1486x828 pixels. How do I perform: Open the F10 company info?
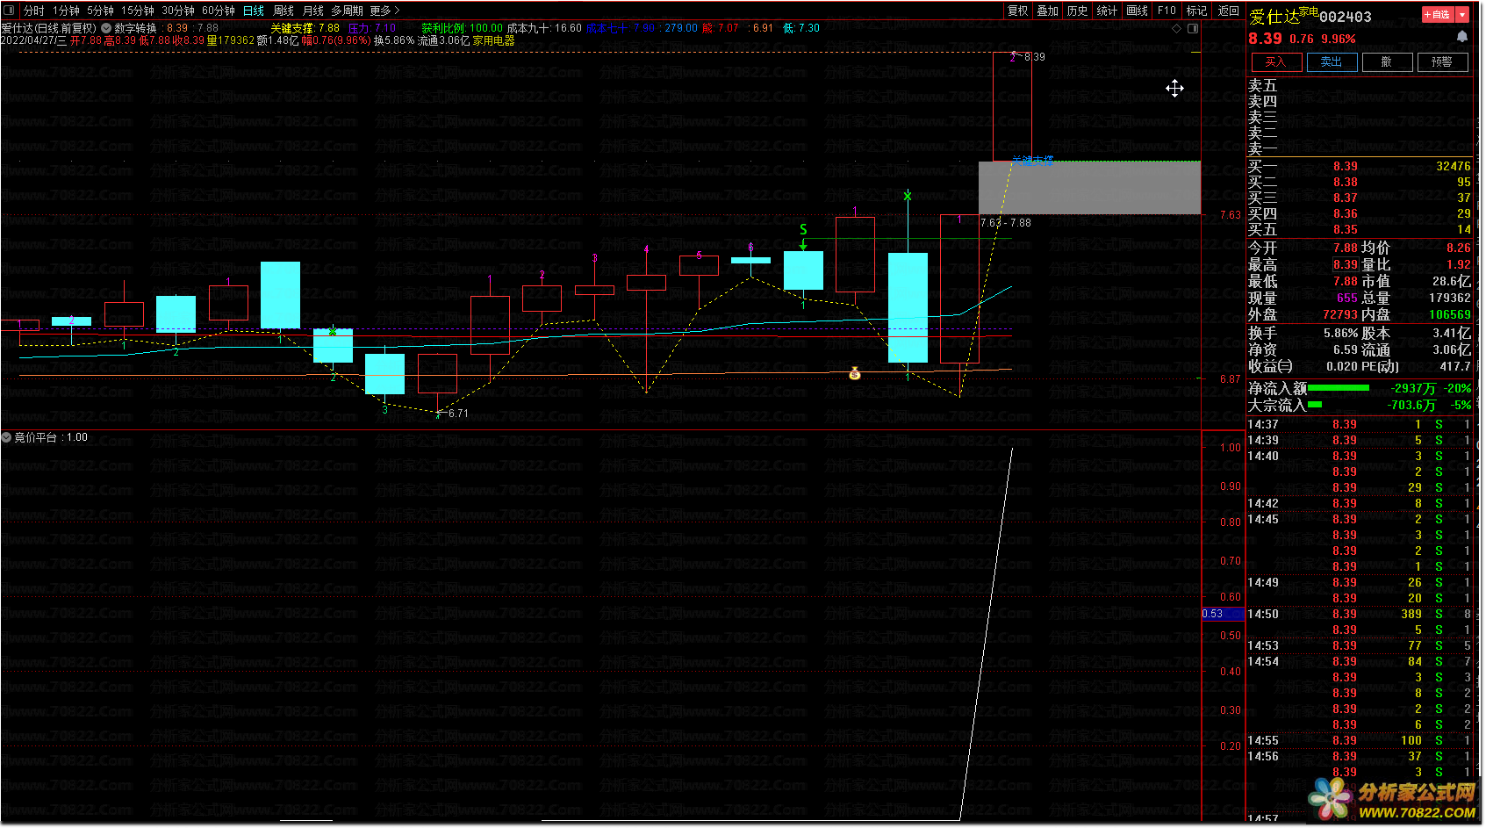click(1167, 11)
